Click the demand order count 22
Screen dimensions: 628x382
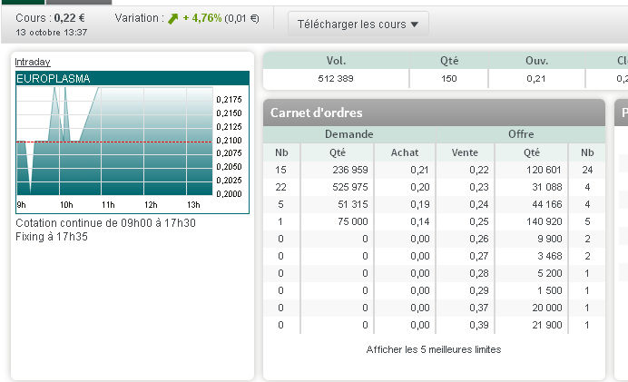tap(280, 187)
